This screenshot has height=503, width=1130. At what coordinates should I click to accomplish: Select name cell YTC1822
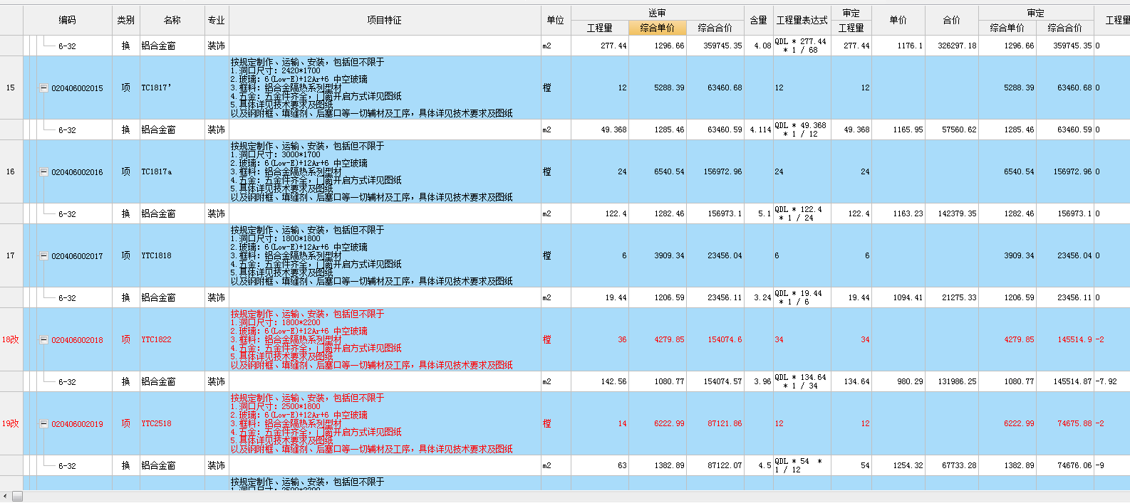click(172, 340)
